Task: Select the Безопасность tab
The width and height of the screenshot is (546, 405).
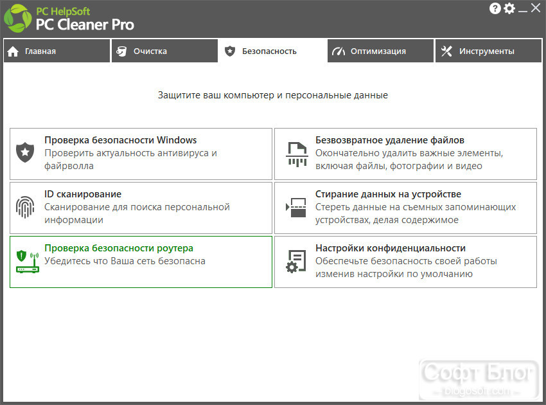Action: tap(272, 51)
